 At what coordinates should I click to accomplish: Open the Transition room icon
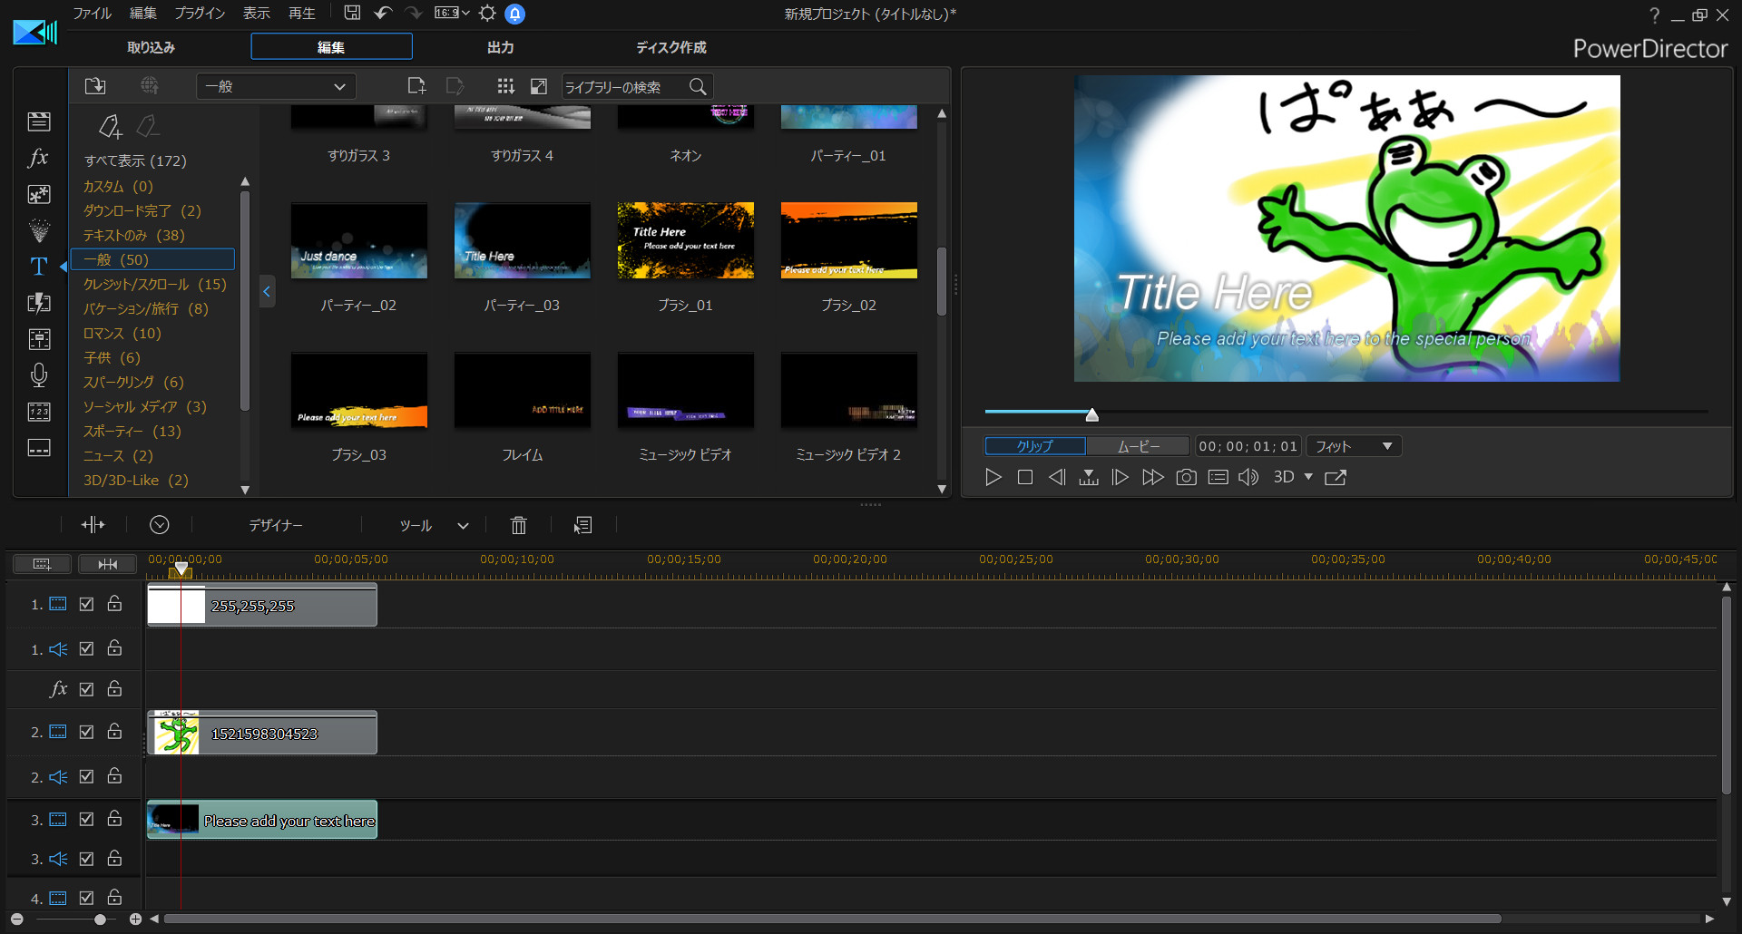[39, 303]
